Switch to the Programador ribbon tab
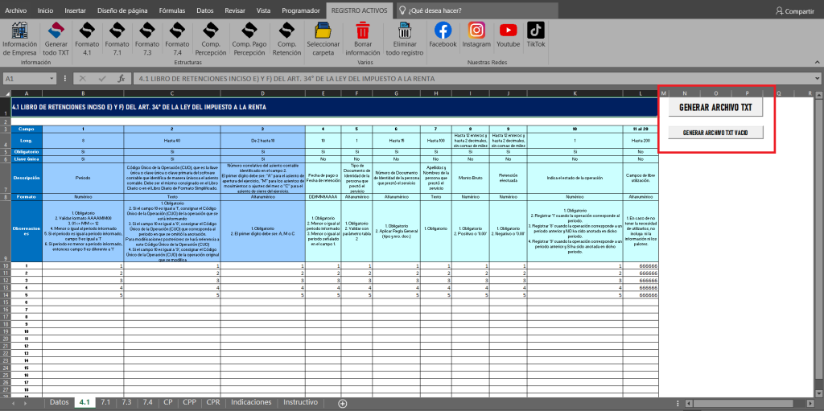 click(301, 10)
